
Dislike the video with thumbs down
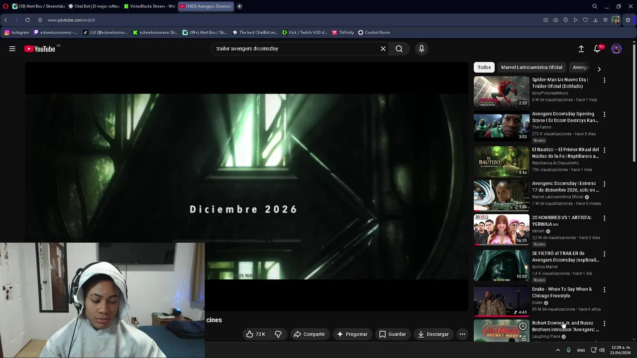click(278, 334)
